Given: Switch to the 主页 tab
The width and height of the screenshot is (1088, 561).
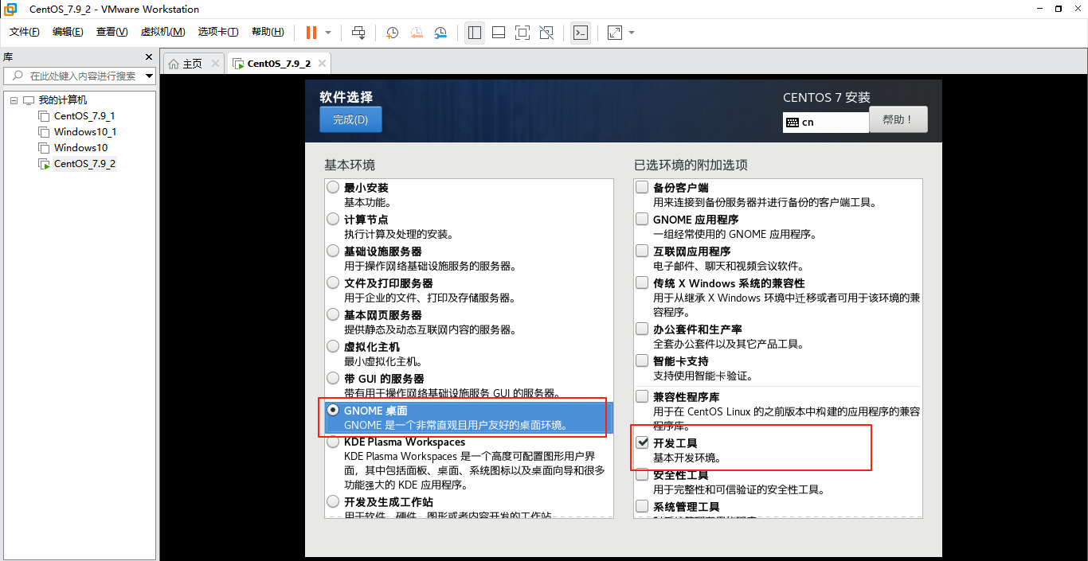Looking at the screenshot, I should (x=193, y=64).
